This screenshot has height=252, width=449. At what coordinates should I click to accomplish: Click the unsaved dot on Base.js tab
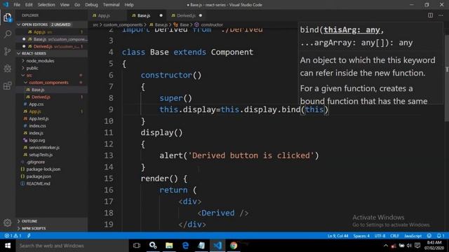click(x=161, y=15)
